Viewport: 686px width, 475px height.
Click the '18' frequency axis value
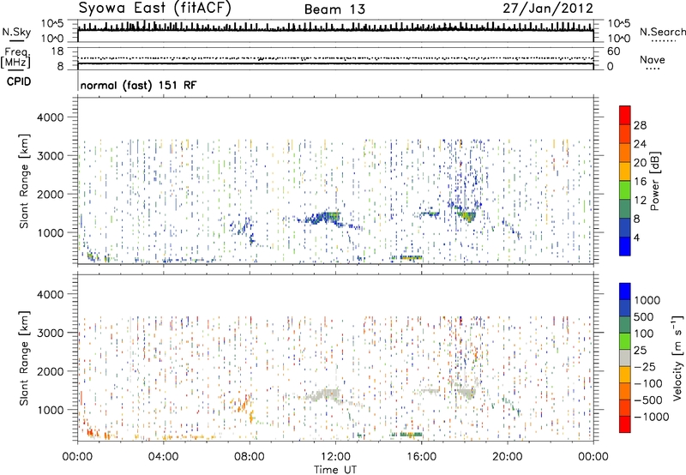(57, 51)
